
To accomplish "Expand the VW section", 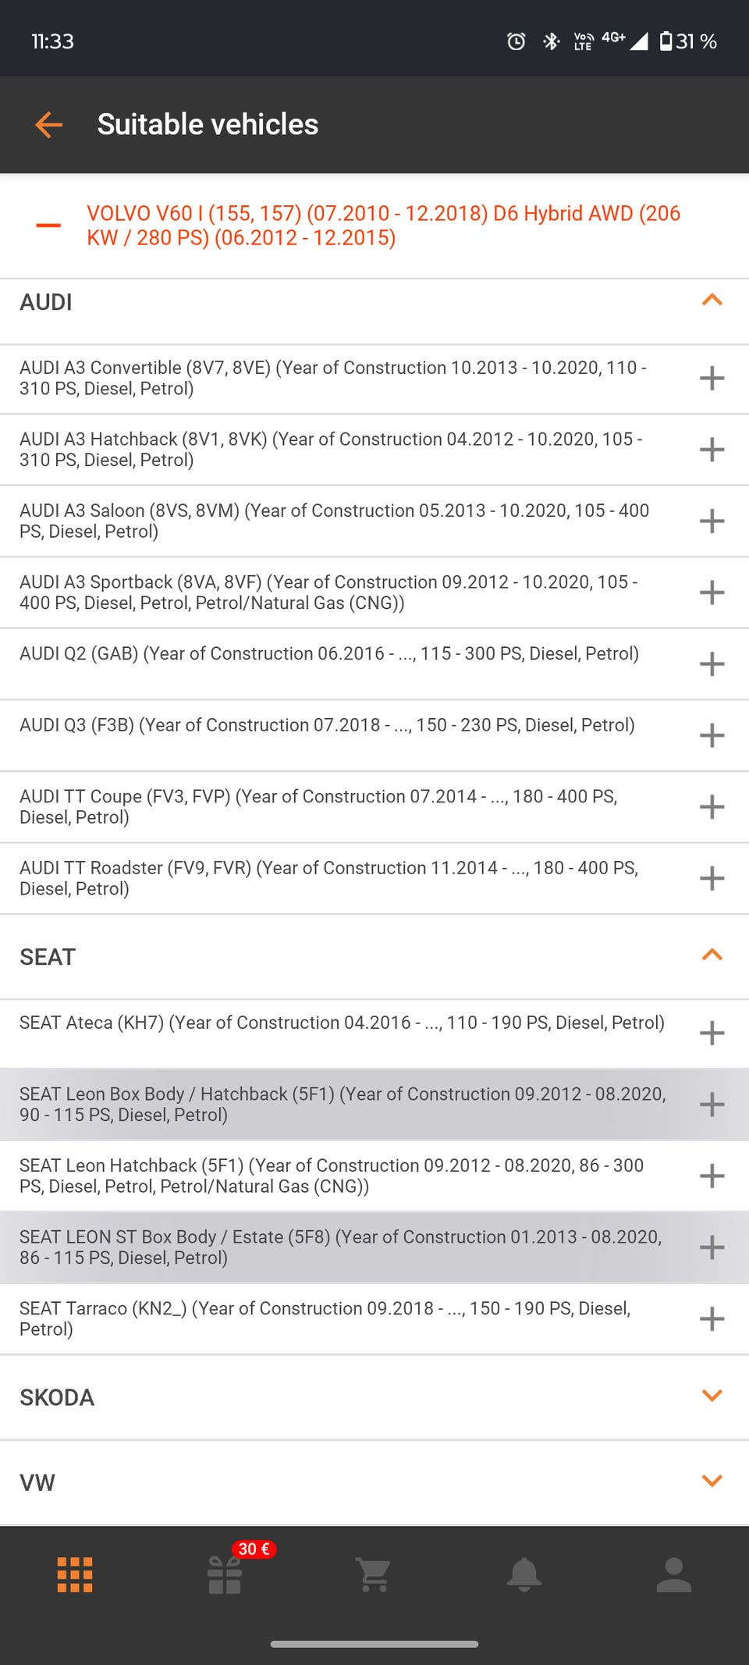I will 712,1481.
